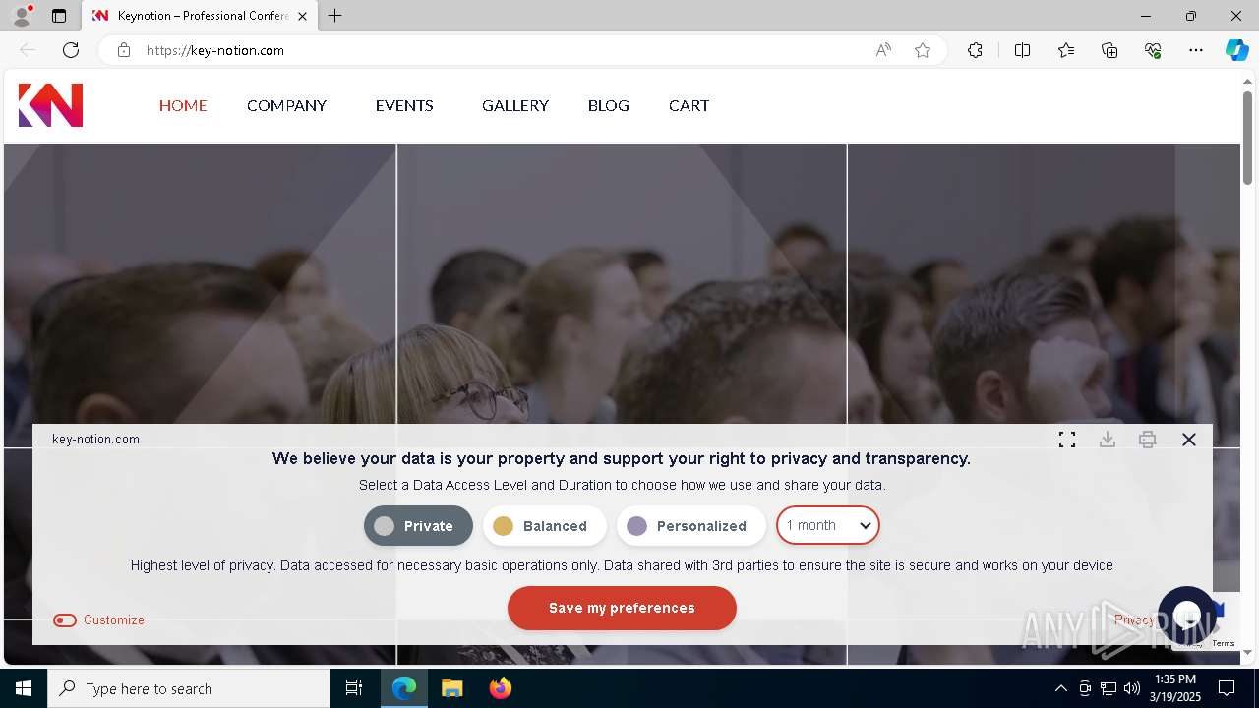This screenshot has width=1259, height=708.
Task: Go back in browser history
Action: [x=28, y=50]
